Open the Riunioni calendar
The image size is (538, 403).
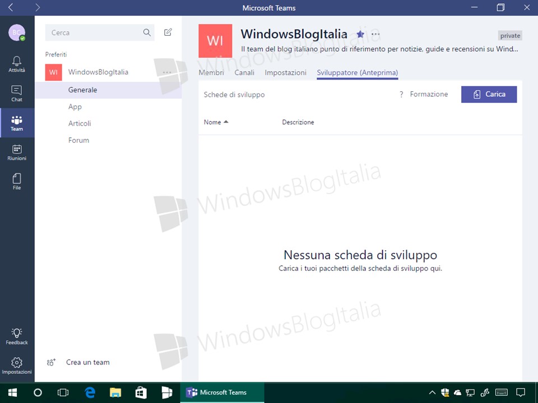click(x=16, y=152)
